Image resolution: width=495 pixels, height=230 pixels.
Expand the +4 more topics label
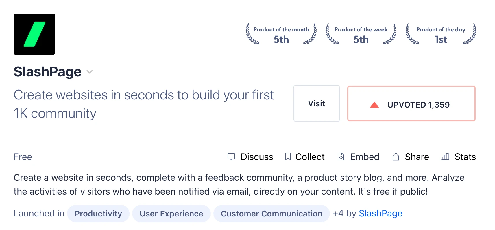click(x=338, y=214)
